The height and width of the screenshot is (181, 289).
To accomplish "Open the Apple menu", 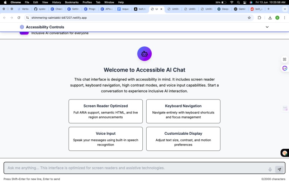I will [5, 2].
